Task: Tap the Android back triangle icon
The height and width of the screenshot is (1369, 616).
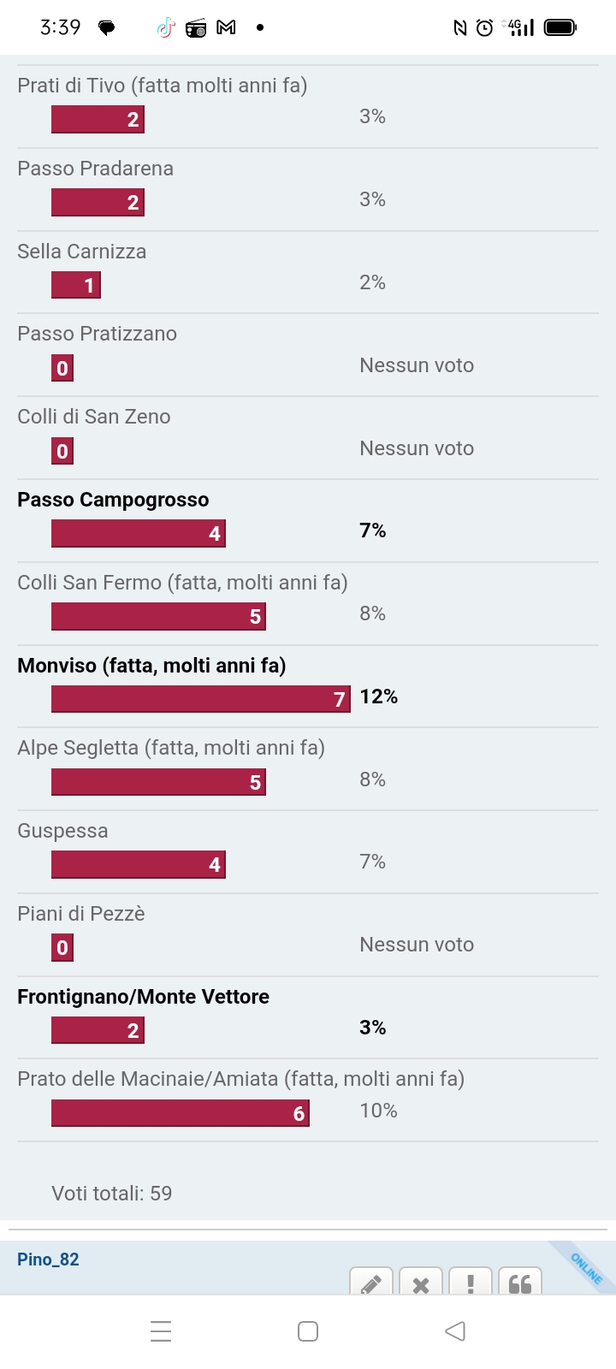Action: [455, 1331]
